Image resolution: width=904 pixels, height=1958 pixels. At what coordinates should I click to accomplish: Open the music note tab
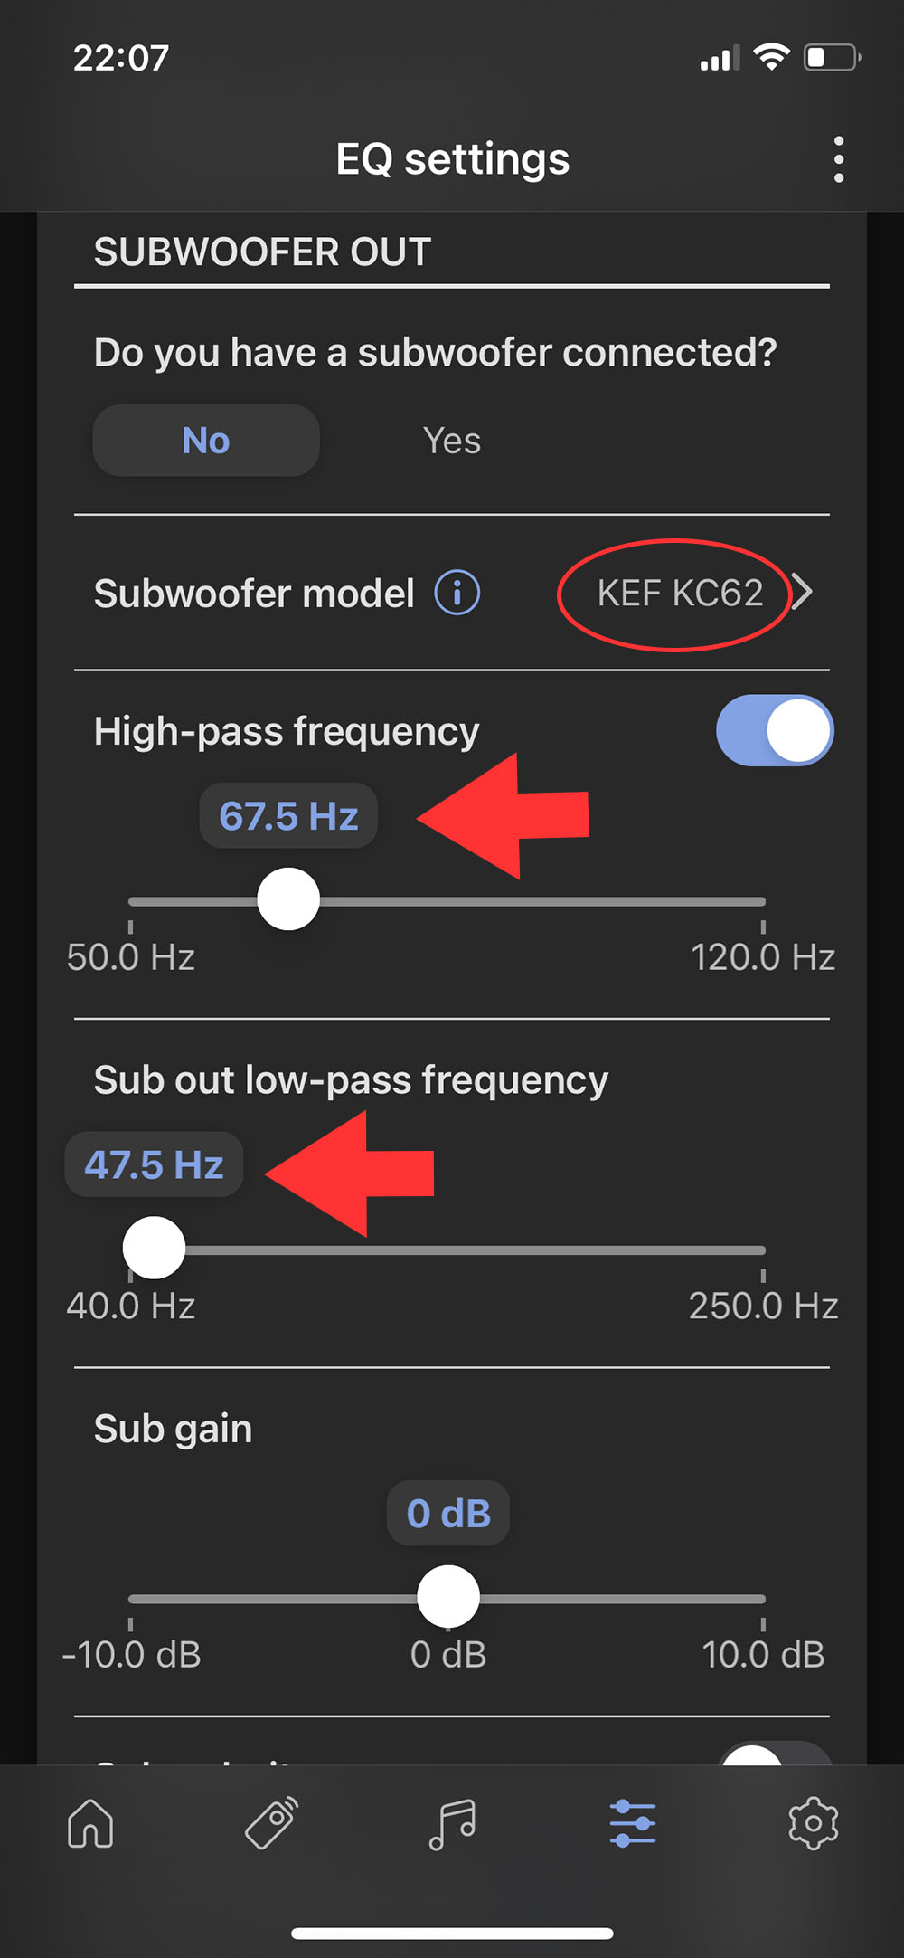452,1822
